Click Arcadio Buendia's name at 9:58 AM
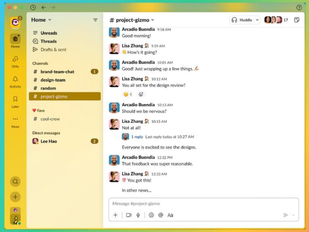The width and height of the screenshot is (309, 232). 138,29
